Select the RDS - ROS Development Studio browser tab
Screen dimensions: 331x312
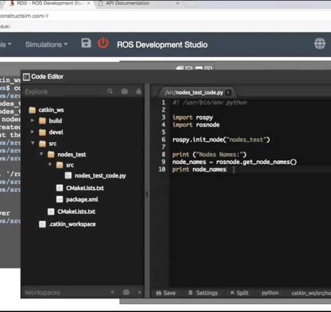[50, 3]
